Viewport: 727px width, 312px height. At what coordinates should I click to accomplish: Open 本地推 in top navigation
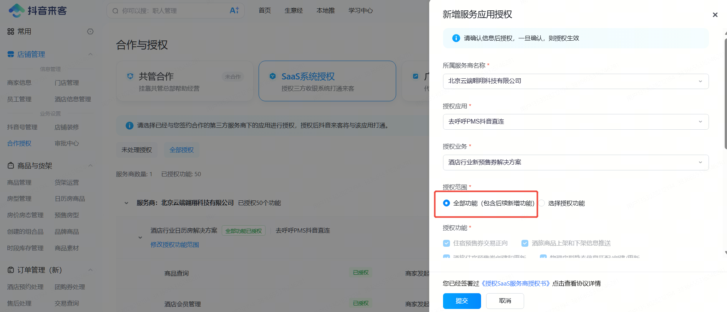325,10
